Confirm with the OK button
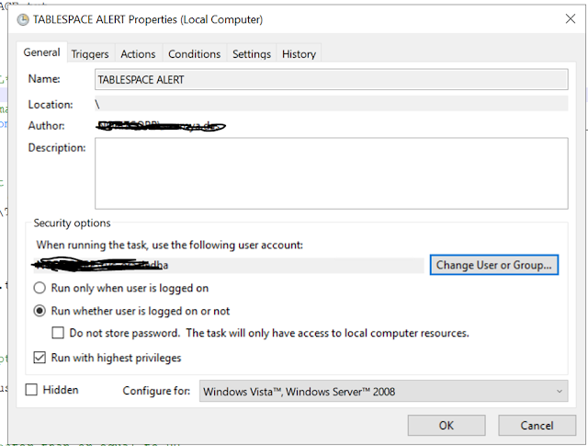Viewport: 588px width, 446px height. (447, 426)
